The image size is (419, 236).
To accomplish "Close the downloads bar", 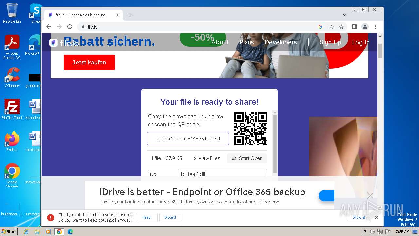I will point(377,217).
